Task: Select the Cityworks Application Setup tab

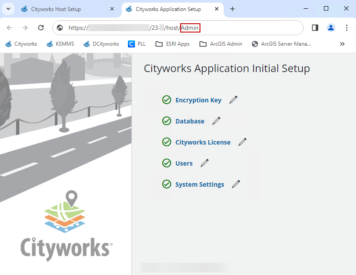Action: (173, 9)
